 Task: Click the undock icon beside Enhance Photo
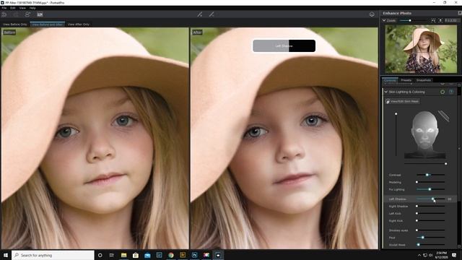[x=459, y=13]
